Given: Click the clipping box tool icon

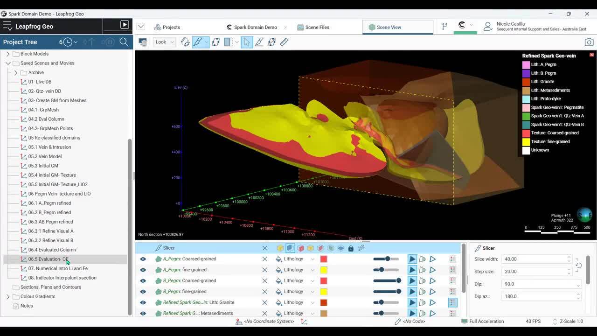Looking at the screenshot, I should tap(228, 42).
